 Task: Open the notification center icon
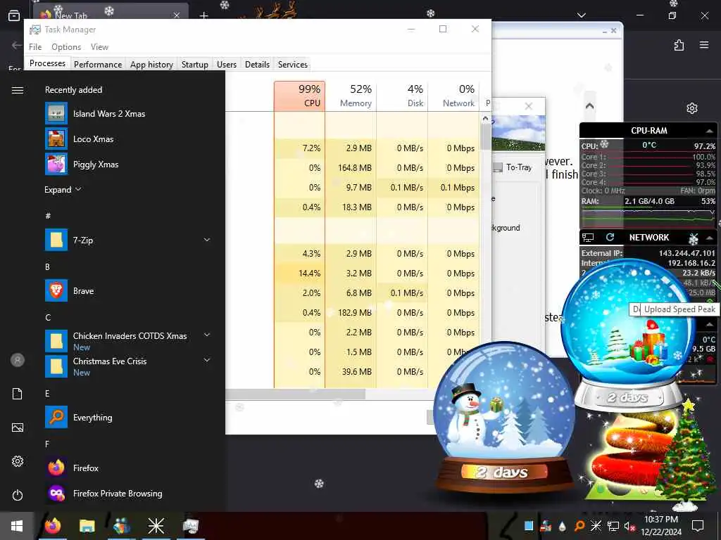point(698,526)
